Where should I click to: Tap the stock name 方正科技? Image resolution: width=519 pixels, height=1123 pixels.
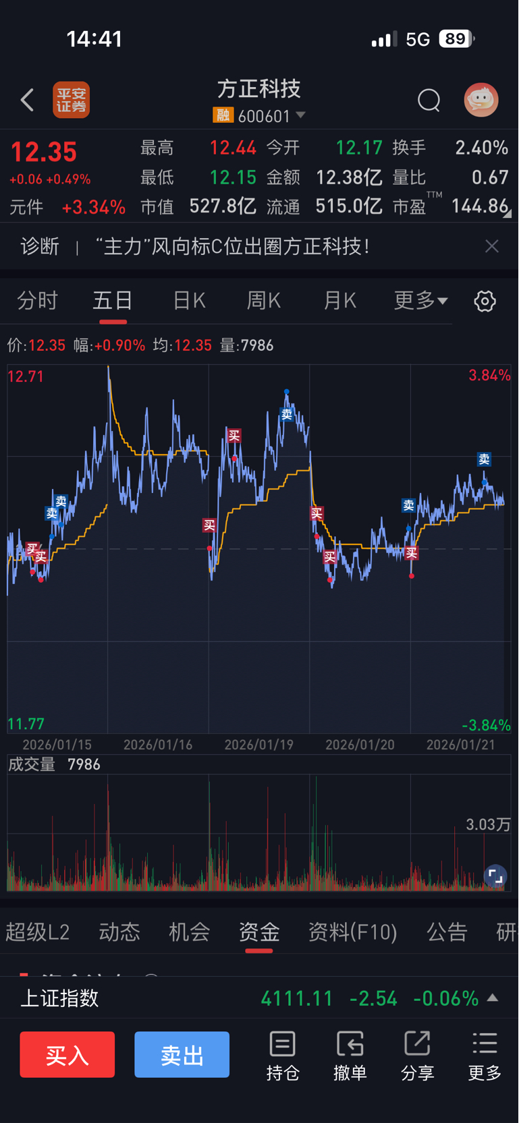259,88
